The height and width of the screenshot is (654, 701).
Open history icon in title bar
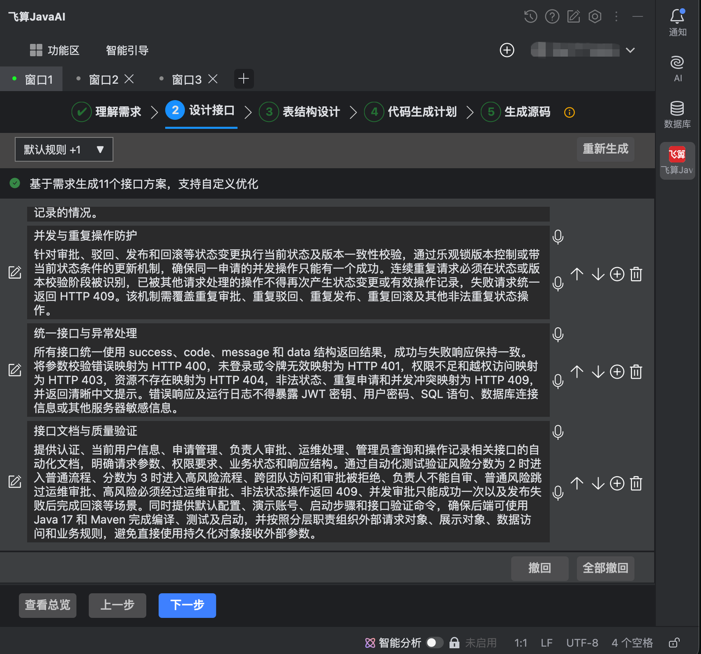tap(530, 16)
